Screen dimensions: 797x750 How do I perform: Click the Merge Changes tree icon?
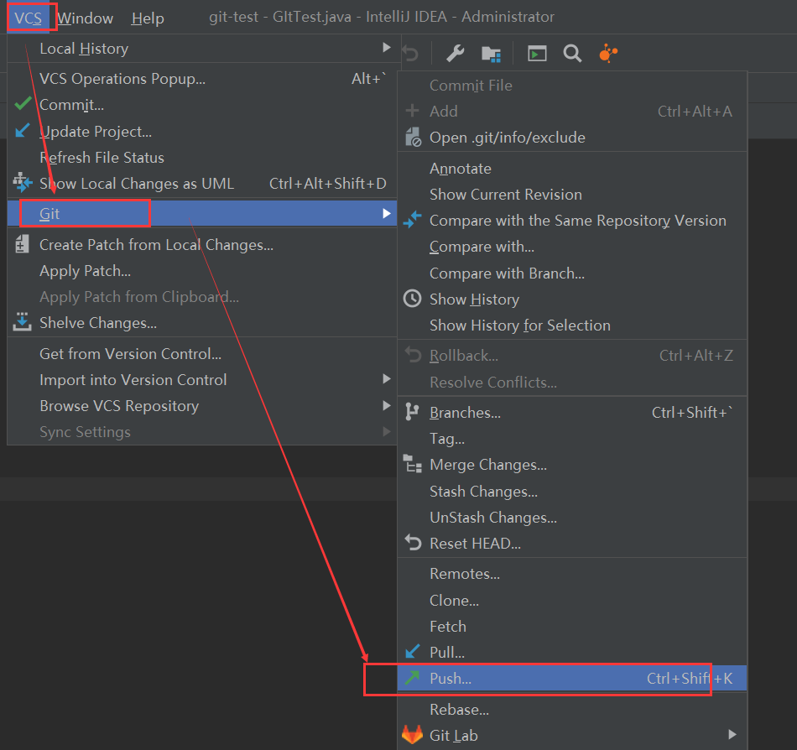(412, 464)
